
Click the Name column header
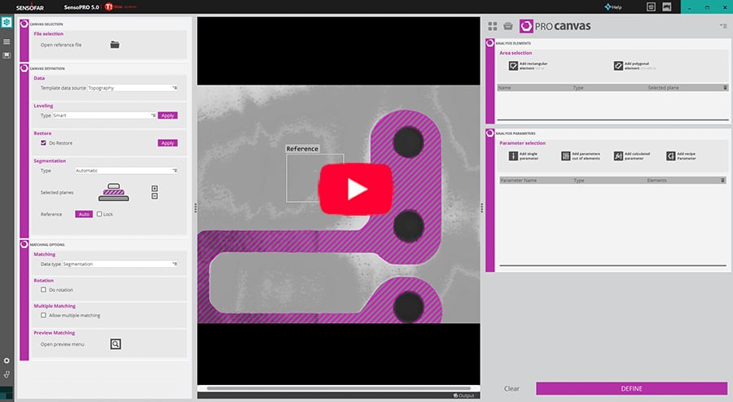(x=504, y=88)
